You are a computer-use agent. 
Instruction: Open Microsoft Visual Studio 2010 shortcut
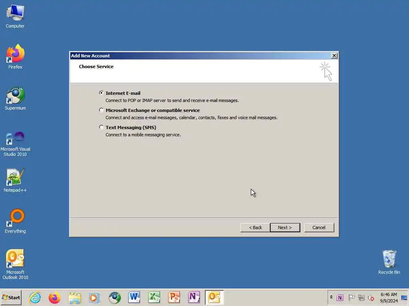coord(15,144)
